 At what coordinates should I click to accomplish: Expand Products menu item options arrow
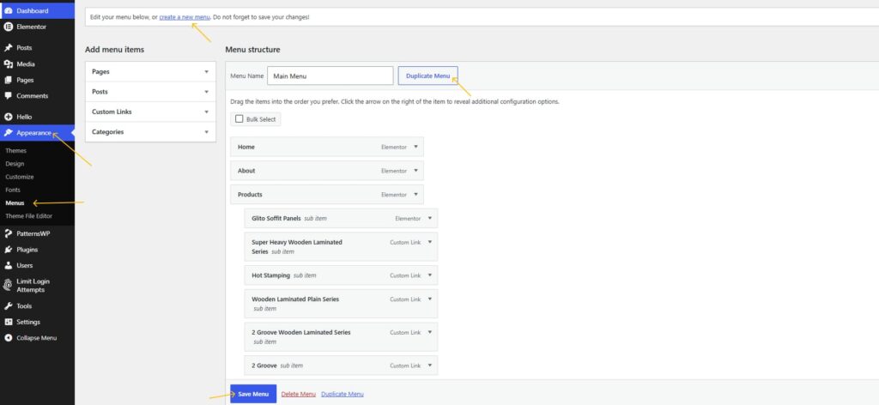click(x=416, y=195)
